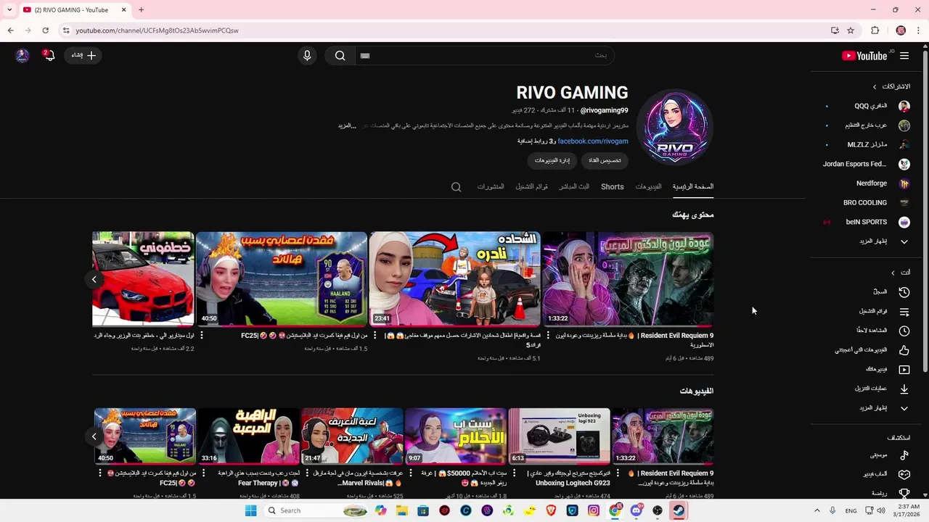The image size is (929, 522).
Task: Open Watch Later clock icon in sidebar
Action: click(x=904, y=331)
